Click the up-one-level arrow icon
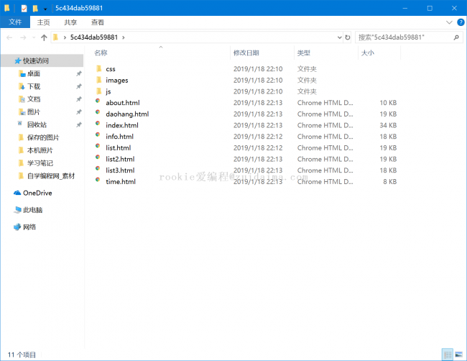Screen dimensions: 467x361 tap(44, 37)
